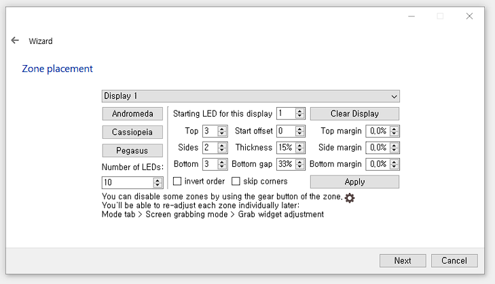Decrease the Starting LED value

(300, 116)
